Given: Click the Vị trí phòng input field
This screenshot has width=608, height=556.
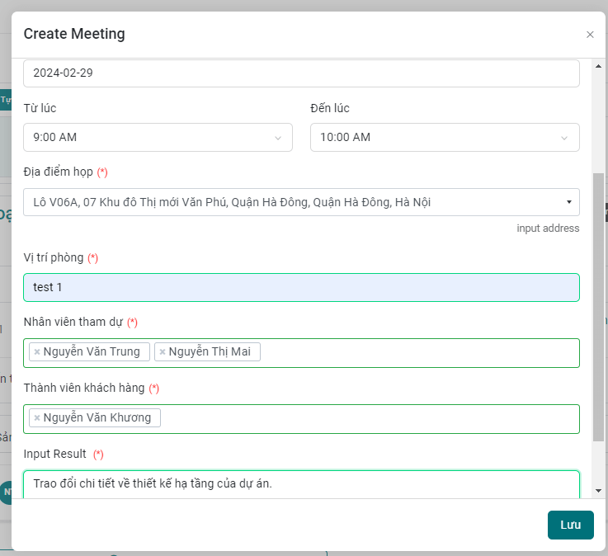Looking at the screenshot, I should click(301, 287).
